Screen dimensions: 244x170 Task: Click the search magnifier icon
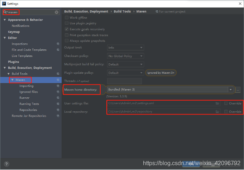5,12
